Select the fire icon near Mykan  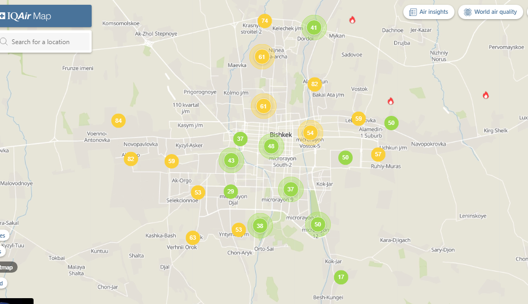pos(352,20)
